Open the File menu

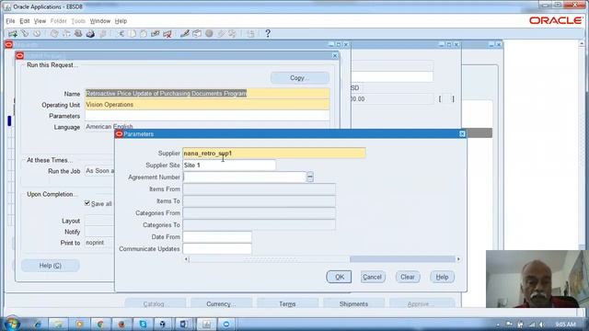[10, 21]
